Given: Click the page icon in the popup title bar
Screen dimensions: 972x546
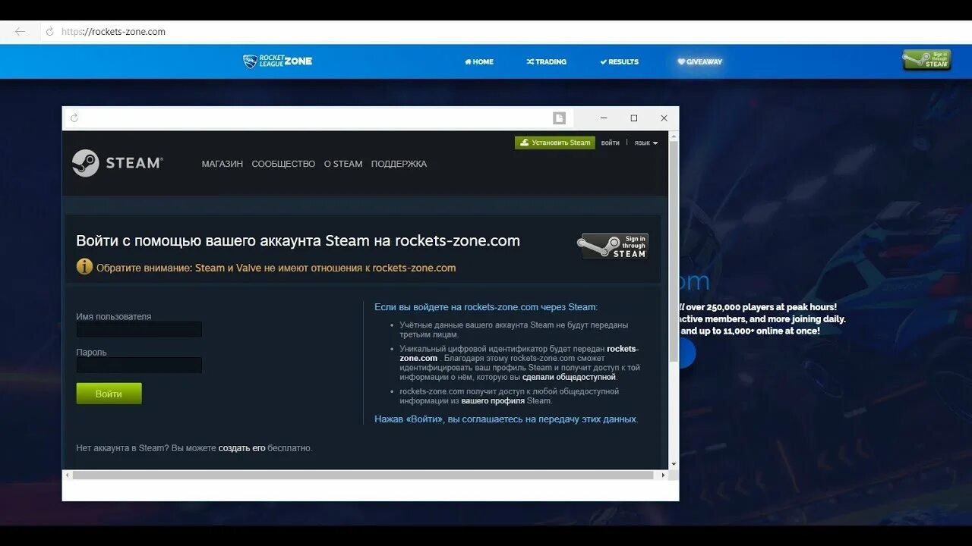Looking at the screenshot, I should coord(560,118).
